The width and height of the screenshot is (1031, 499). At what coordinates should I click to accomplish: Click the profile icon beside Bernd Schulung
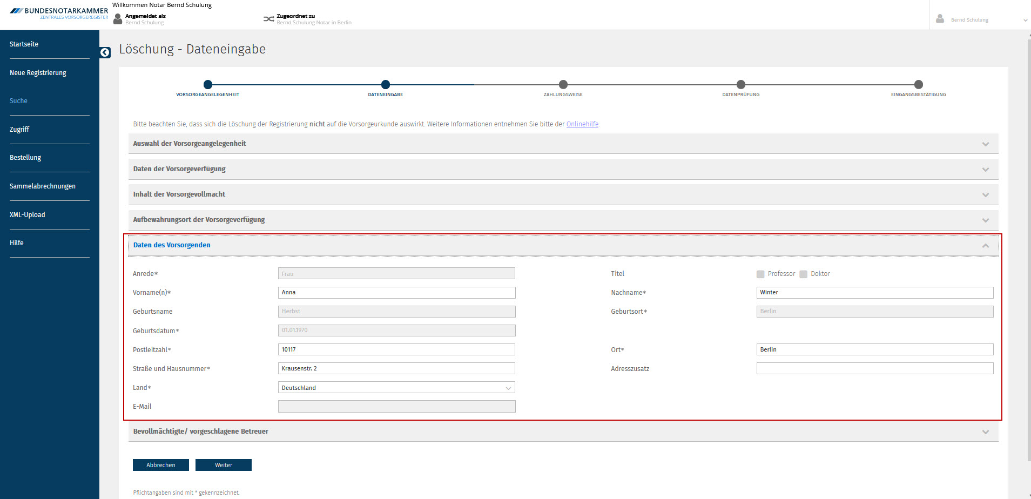pos(940,19)
